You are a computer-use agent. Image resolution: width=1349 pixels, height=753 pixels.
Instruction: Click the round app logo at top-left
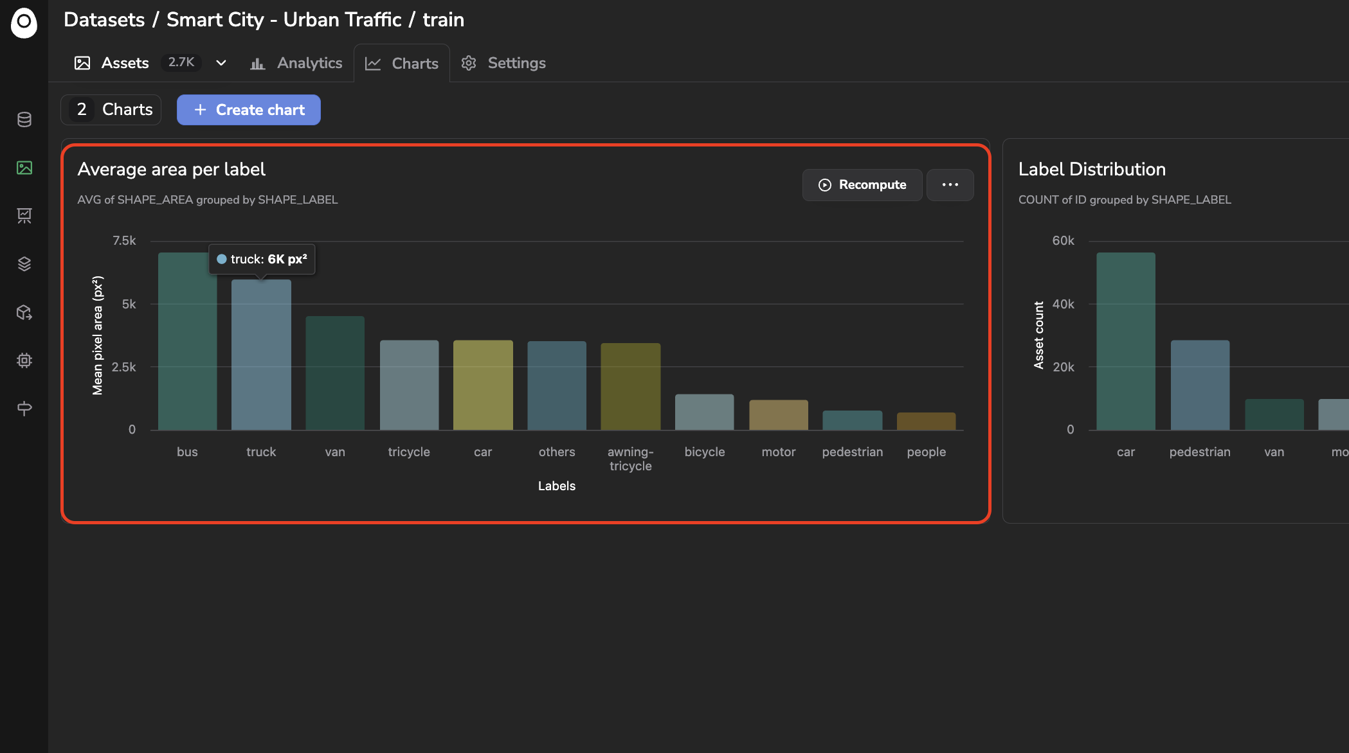coord(24,22)
